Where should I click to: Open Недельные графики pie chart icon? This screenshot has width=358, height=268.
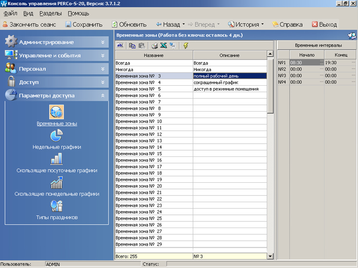[x=57, y=135]
